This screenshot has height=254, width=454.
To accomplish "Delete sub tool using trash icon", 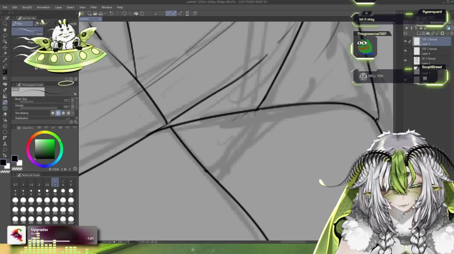I will 76,79.
